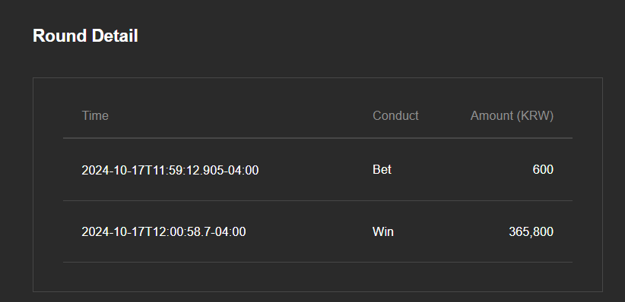
Task: Select the 11:59:12.905 Bet timestamp
Action: pos(170,170)
